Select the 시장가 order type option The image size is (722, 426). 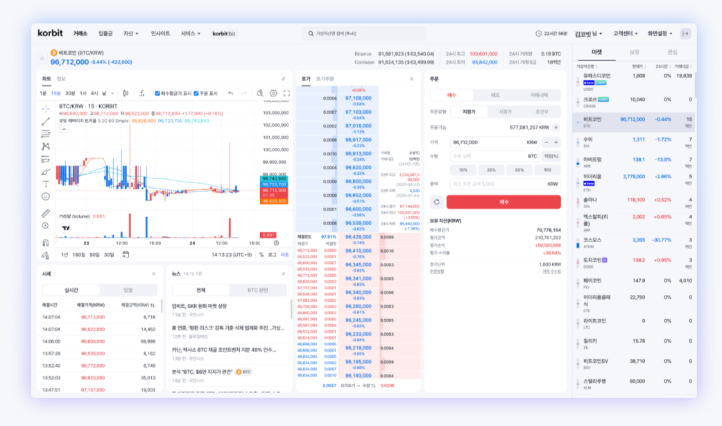(505, 112)
